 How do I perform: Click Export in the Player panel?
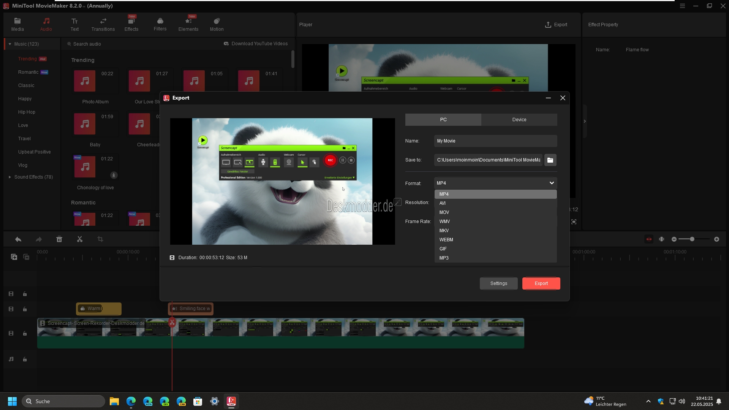556,25
